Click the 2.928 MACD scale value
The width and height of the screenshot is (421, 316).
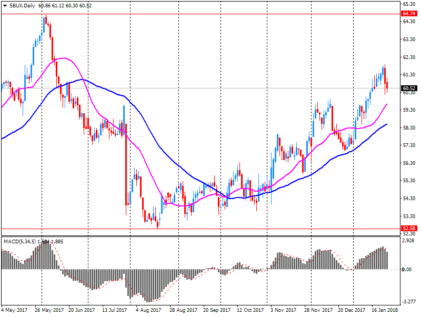click(x=409, y=240)
